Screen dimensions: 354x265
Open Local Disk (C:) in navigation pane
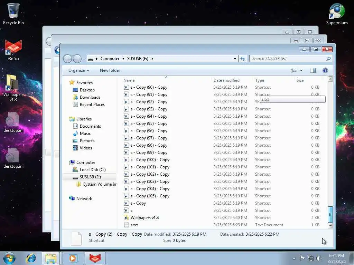(x=93, y=170)
